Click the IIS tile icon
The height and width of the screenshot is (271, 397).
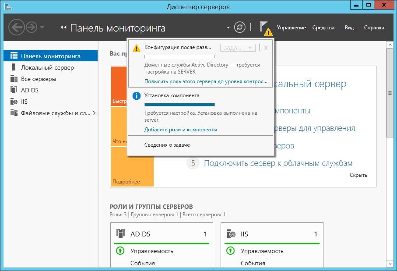click(231, 233)
